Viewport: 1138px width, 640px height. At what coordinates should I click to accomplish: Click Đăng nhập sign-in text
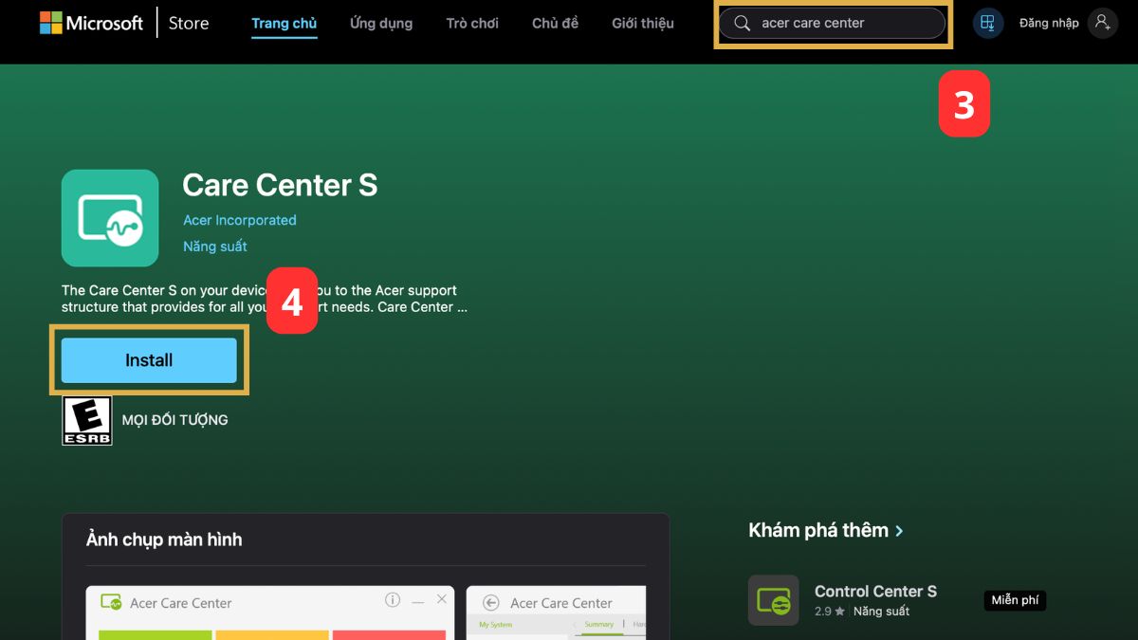1049,23
